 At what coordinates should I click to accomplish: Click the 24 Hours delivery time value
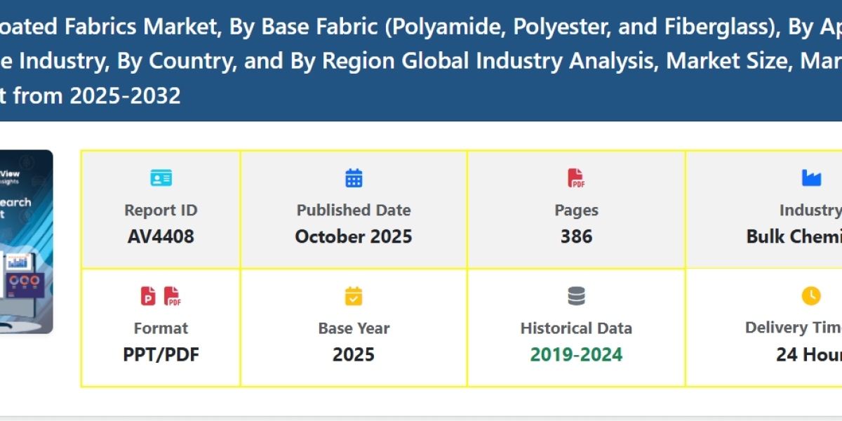click(808, 354)
